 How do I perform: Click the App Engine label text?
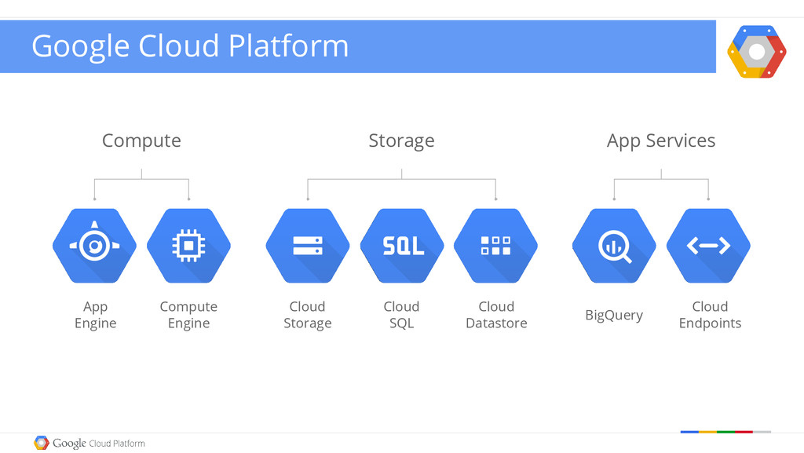click(95, 315)
